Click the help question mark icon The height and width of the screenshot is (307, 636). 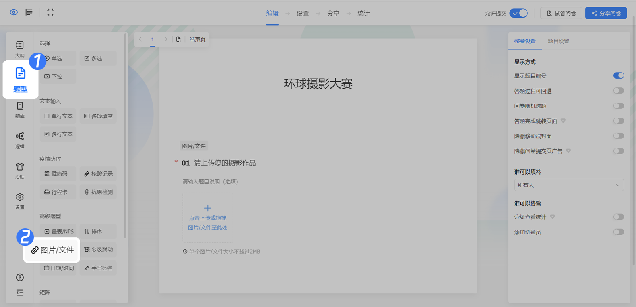click(20, 277)
